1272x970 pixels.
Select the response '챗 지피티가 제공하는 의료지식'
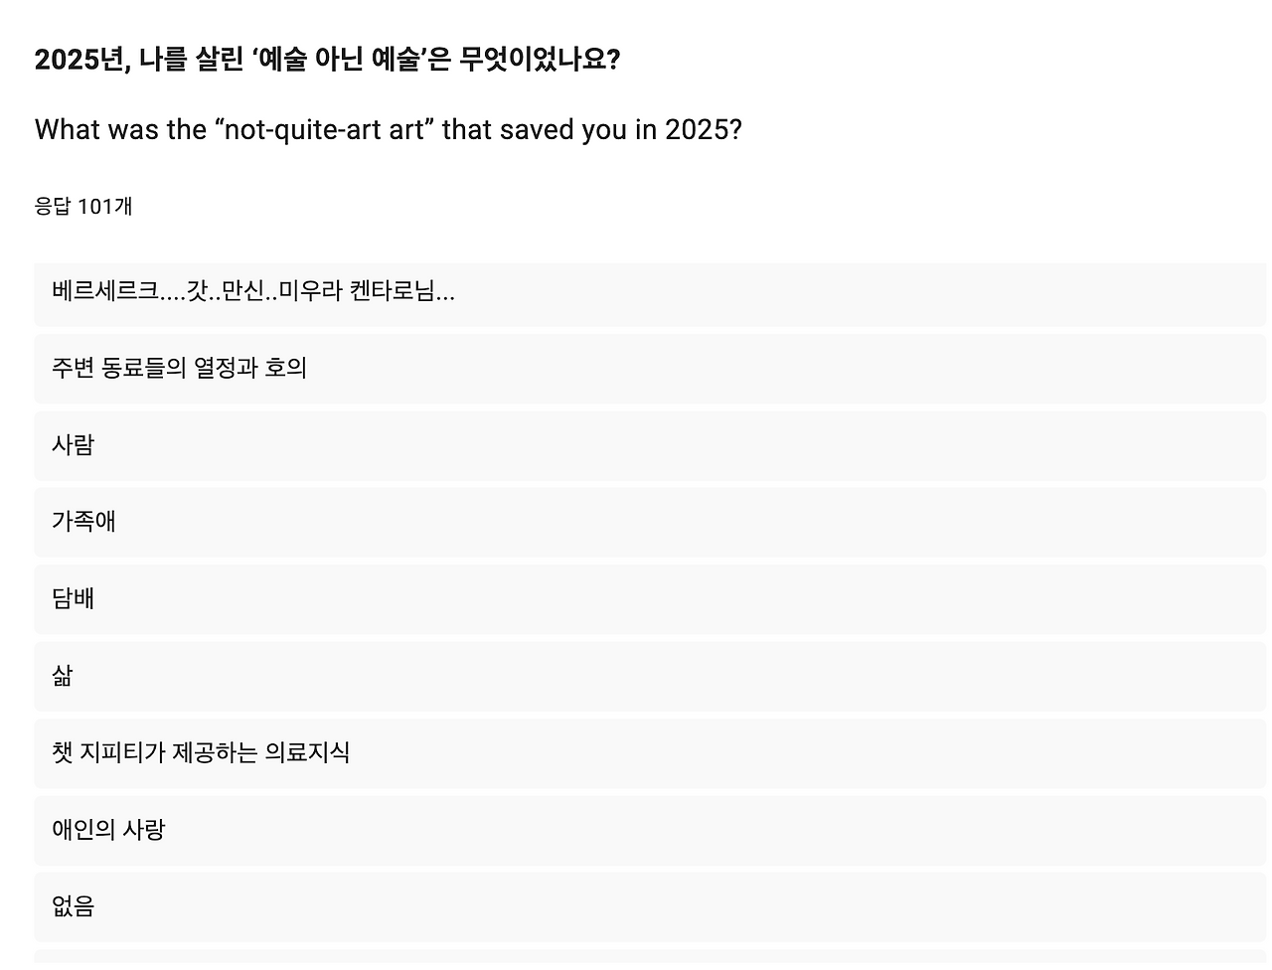(x=650, y=753)
